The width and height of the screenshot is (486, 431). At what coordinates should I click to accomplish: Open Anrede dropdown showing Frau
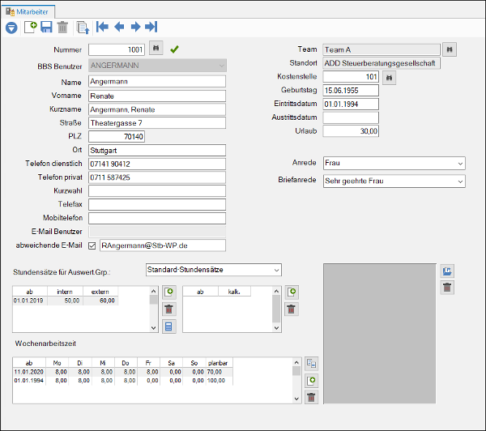(x=394, y=163)
